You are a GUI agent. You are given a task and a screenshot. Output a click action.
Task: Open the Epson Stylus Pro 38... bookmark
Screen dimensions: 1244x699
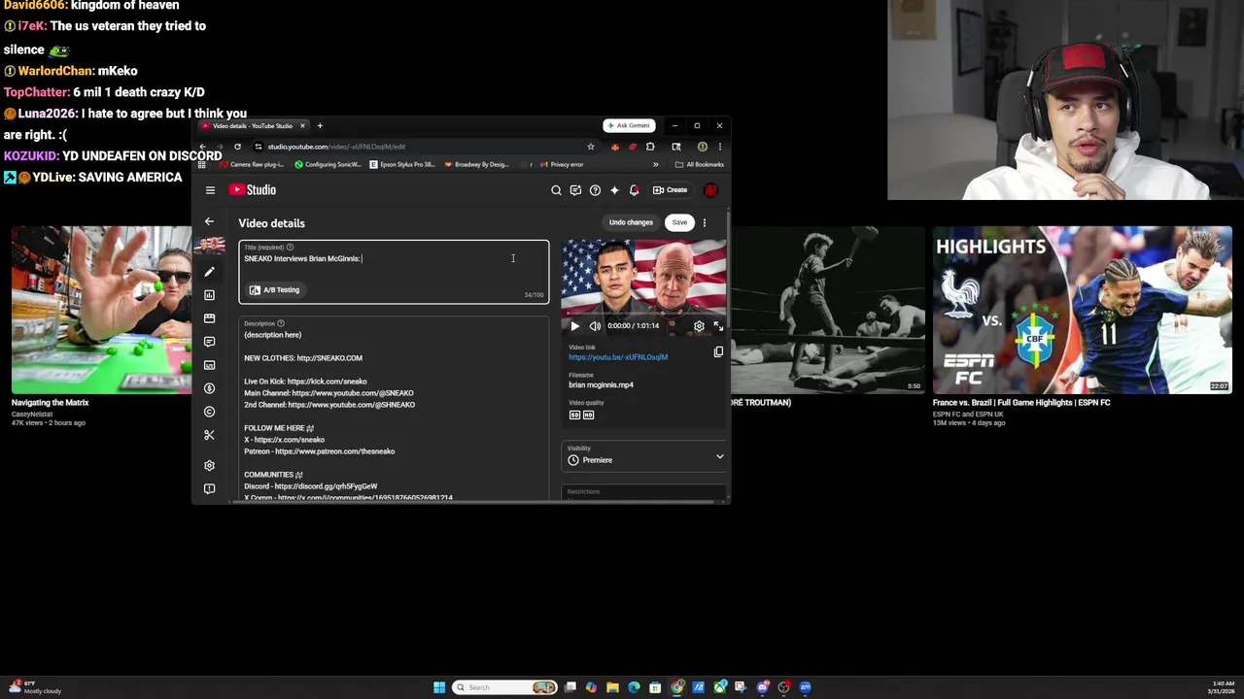pyautogui.click(x=402, y=164)
